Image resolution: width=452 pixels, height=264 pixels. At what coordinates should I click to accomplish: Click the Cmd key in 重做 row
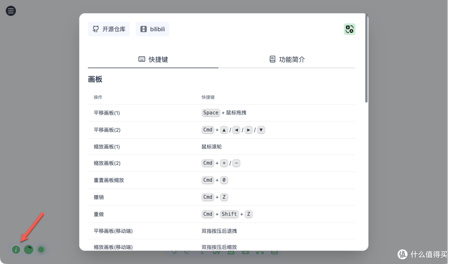208,214
